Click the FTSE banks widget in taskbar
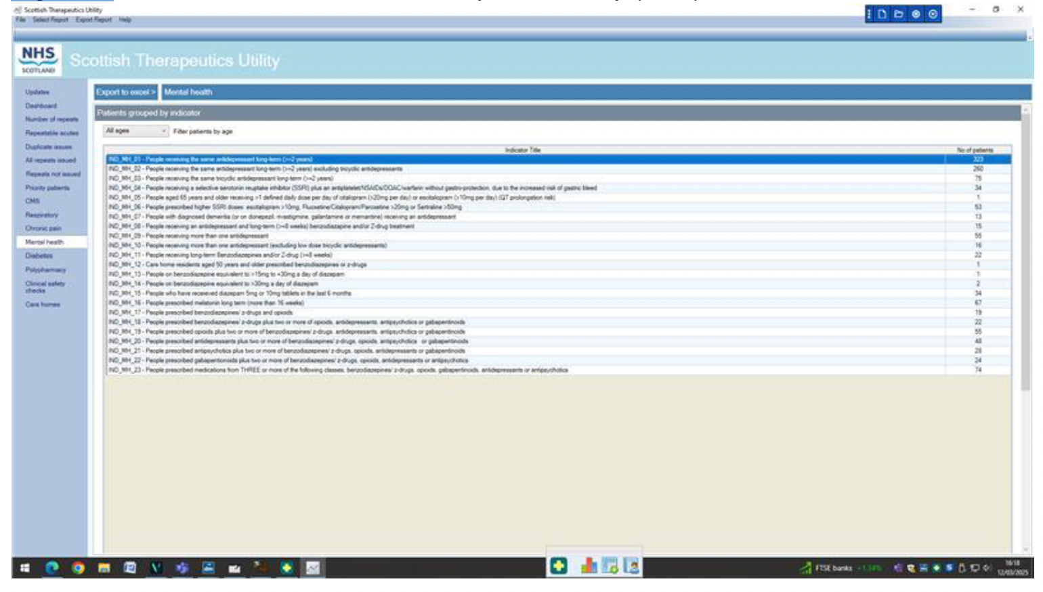 point(840,568)
